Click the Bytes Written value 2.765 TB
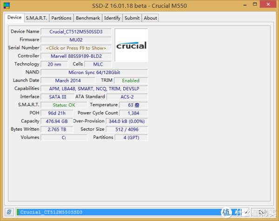279x221 pixels. (57, 129)
